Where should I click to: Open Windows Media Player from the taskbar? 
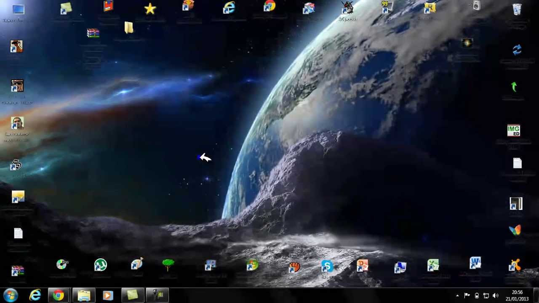(108, 295)
